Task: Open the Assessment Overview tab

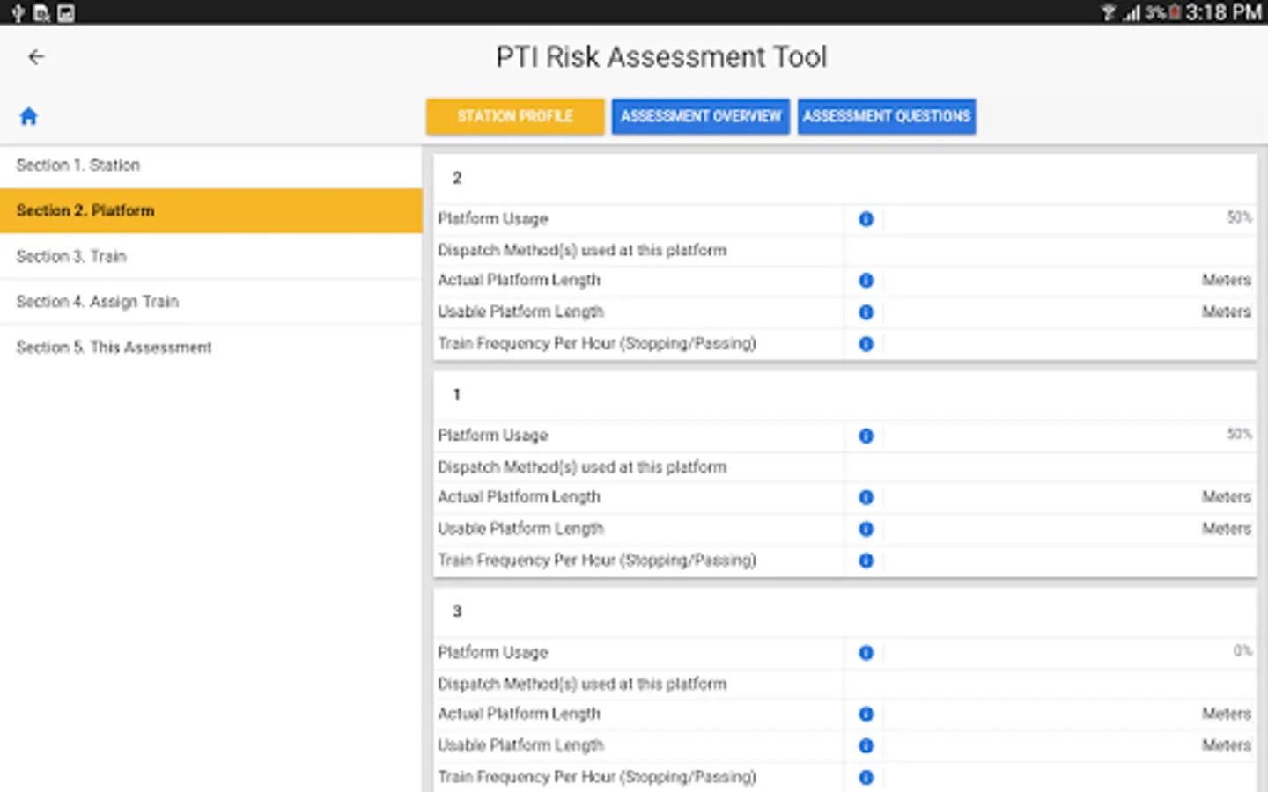Action: pyautogui.click(x=701, y=116)
